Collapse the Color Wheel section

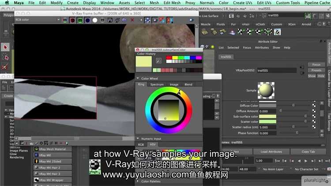pos(138,78)
